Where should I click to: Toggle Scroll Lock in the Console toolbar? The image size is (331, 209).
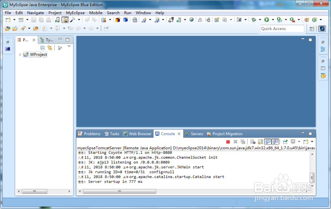(260, 142)
